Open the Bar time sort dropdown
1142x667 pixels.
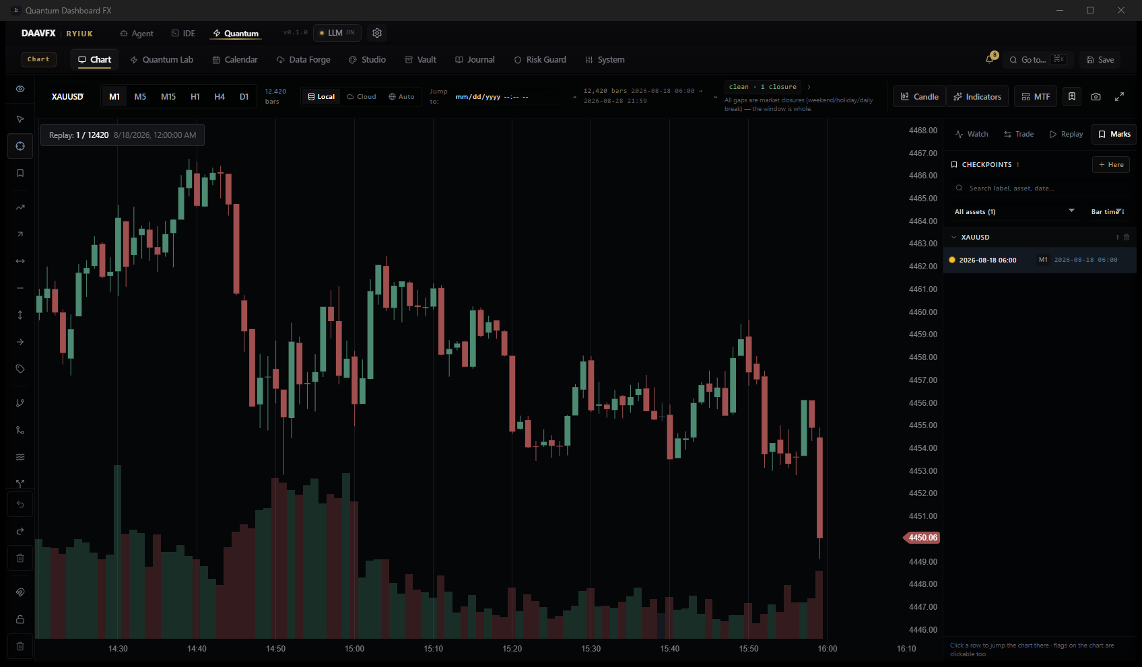1108,212
